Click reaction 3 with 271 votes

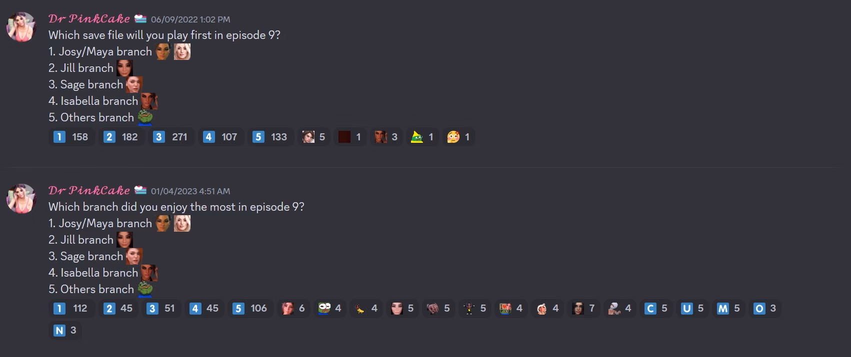pos(170,137)
